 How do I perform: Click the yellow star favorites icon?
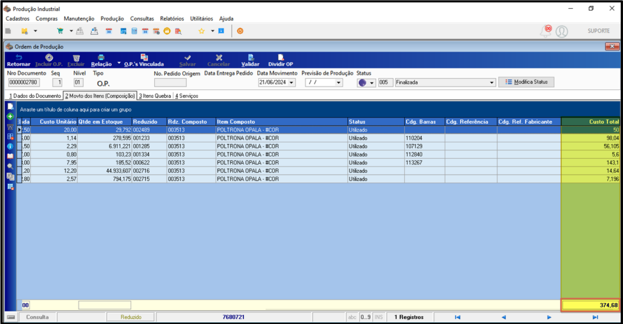pos(202,31)
